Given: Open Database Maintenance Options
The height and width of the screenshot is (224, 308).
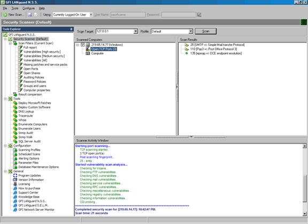Looking at the screenshot, I should coord(38,167).
